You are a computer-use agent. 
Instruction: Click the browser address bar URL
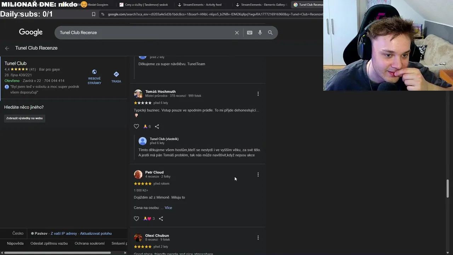point(215,14)
